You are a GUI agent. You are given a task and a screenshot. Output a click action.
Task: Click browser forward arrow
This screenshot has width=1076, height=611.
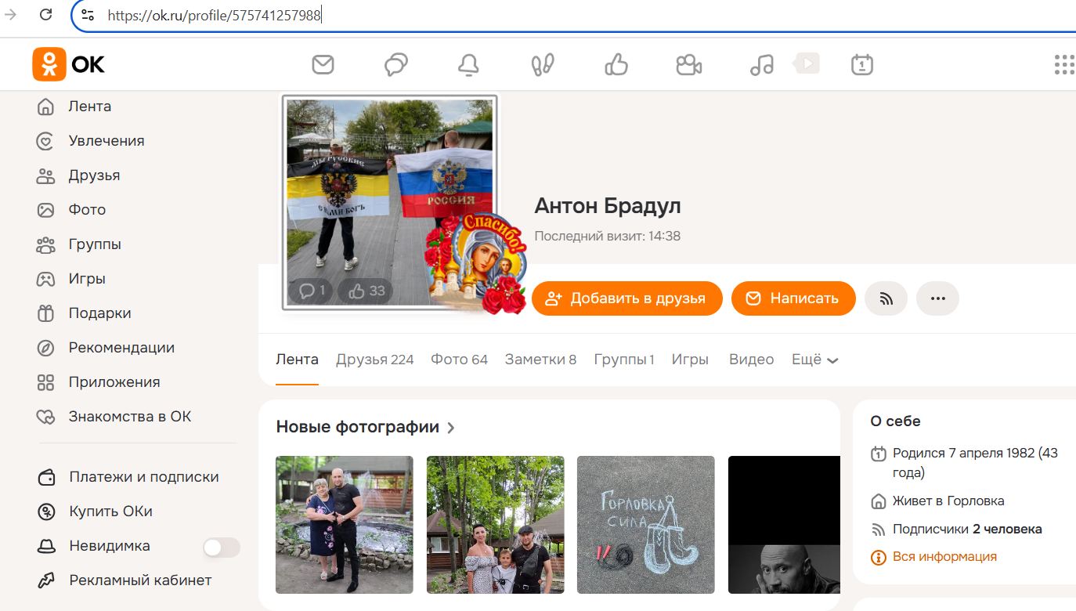pos(11,14)
